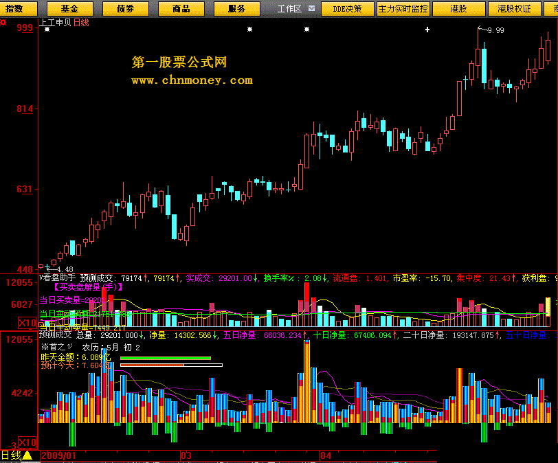The height and width of the screenshot is (463, 558).
Task: Click the star marker above www.chnmoney.com's right side
Action: [x=306, y=29]
